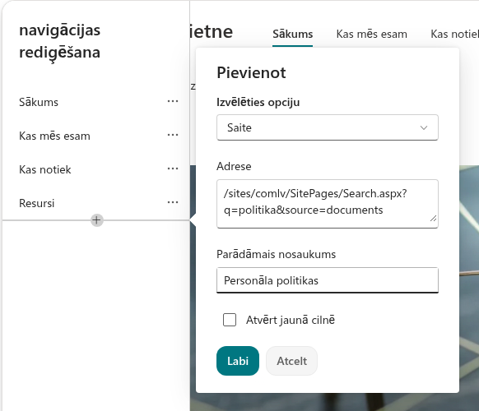The height and width of the screenshot is (411, 479).
Task: Open more options for Kas notiek item
Action: click(x=173, y=169)
